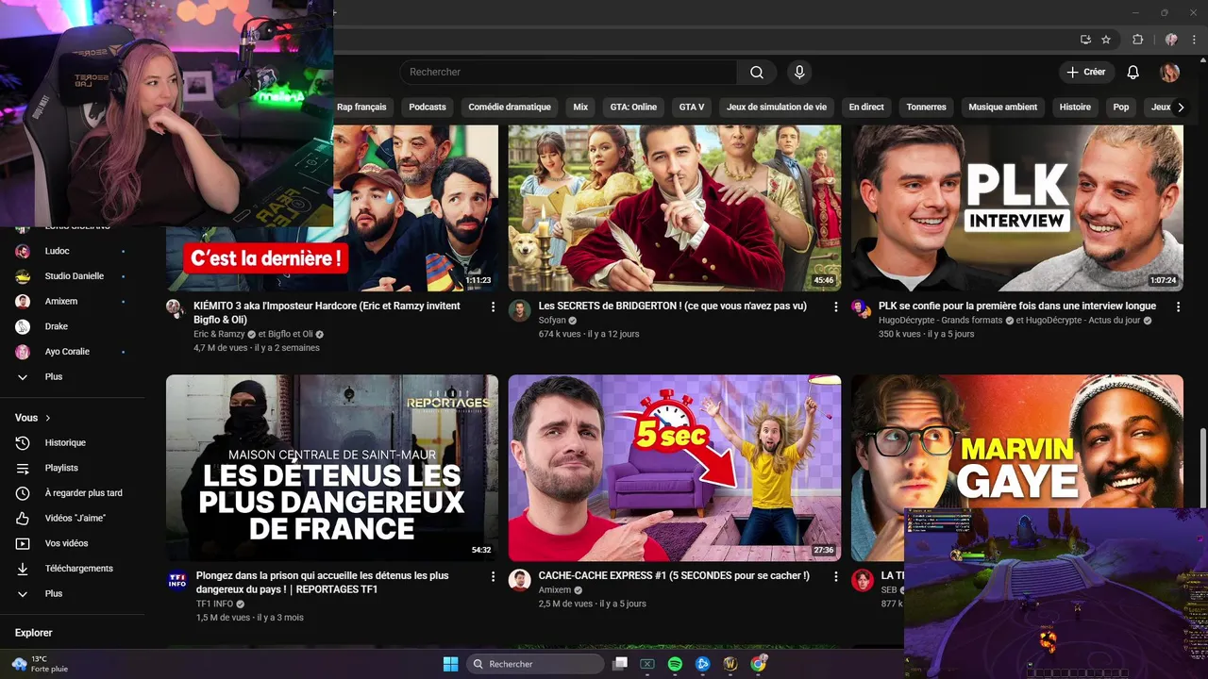
Task: Open Chrome profile avatar in toolbar
Action: 1171,40
